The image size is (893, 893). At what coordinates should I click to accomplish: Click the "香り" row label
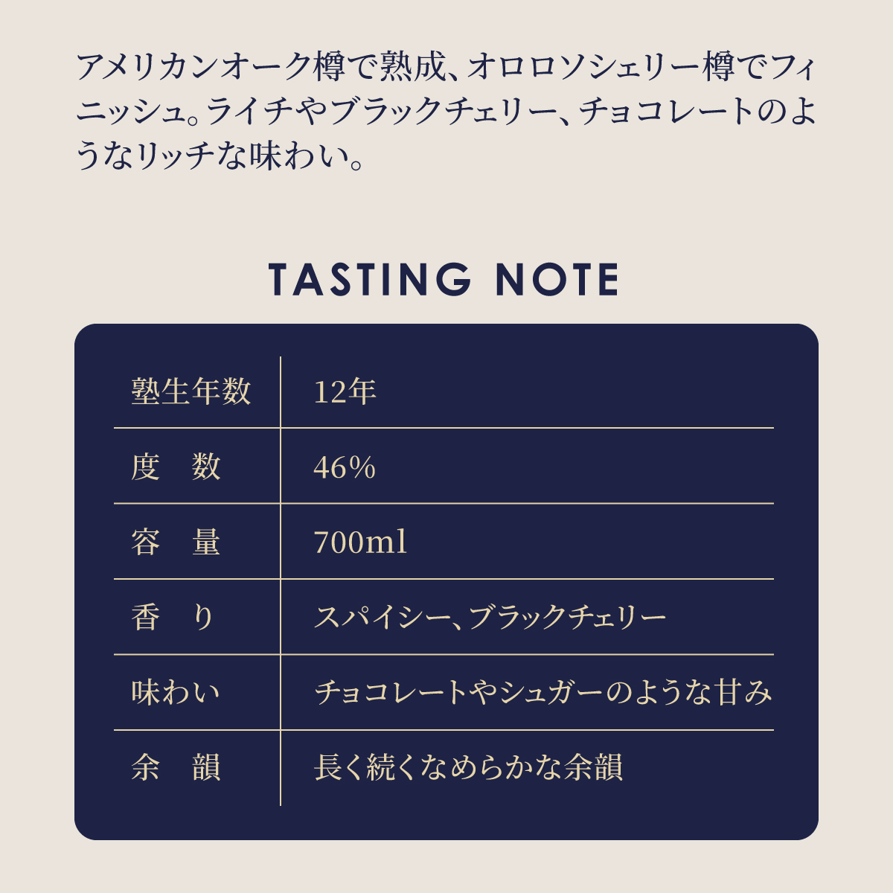(176, 618)
